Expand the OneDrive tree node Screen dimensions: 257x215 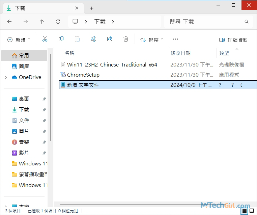(6, 77)
